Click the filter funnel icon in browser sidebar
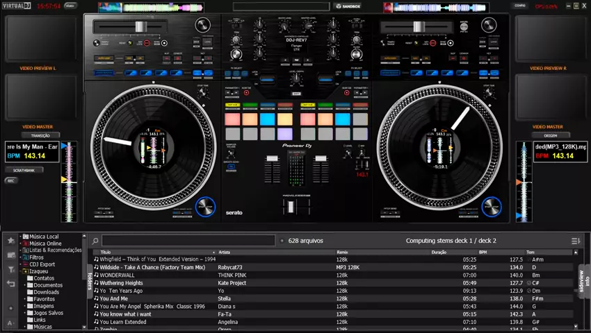The height and width of the screenshot is (333, 591). coord(10,269)
